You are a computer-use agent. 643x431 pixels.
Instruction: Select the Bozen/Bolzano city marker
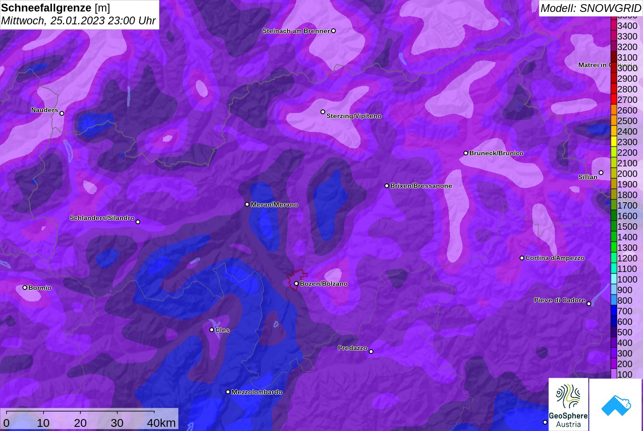[296, 284]
